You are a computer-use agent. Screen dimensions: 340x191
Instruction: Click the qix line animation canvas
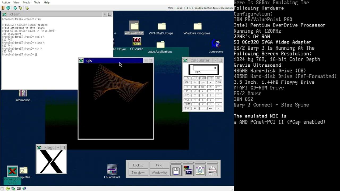116,101
